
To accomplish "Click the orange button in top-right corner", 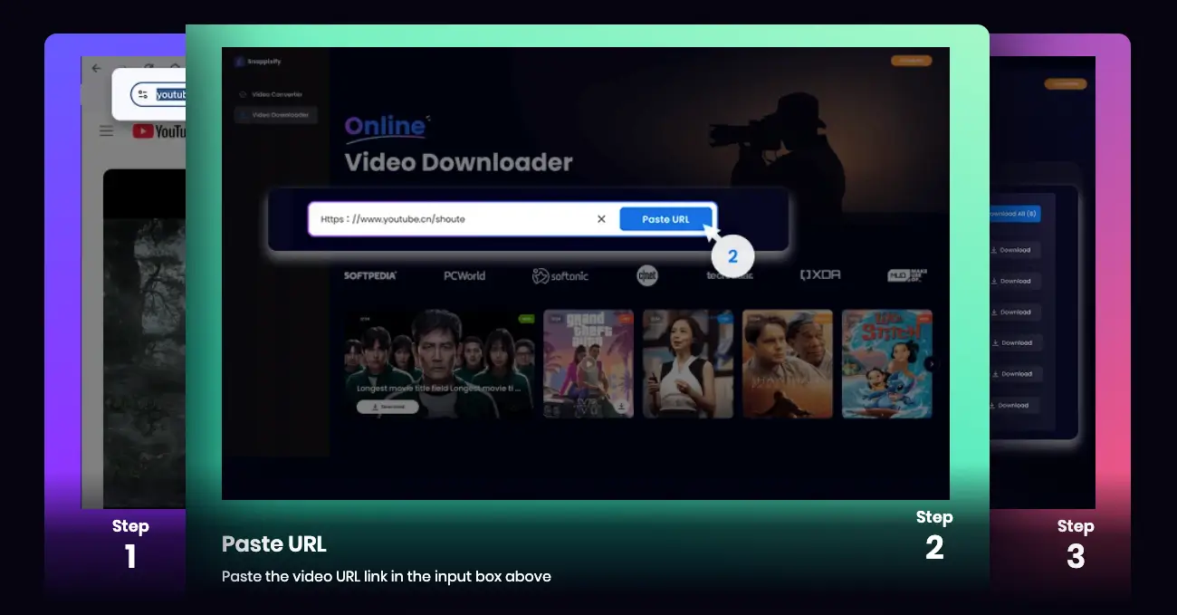I will click(x=911, y=61).
